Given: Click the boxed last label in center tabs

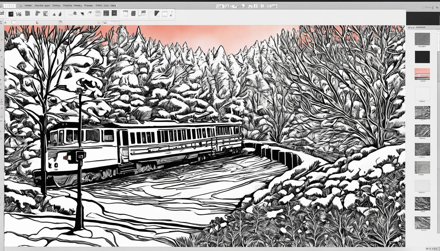Looking at the screenshot, I should point(271,6).
